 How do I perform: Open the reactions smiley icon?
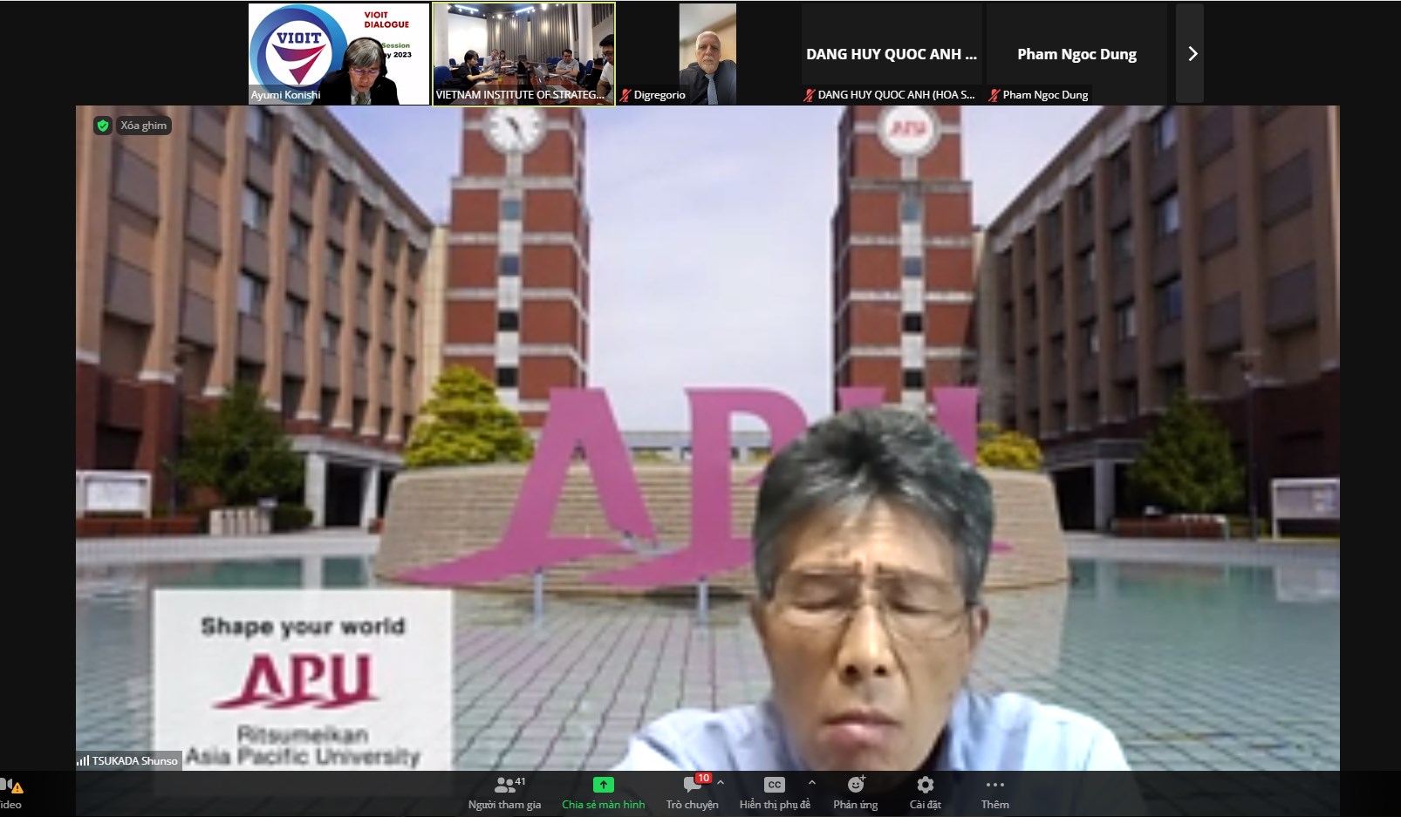tap(855, 785)
